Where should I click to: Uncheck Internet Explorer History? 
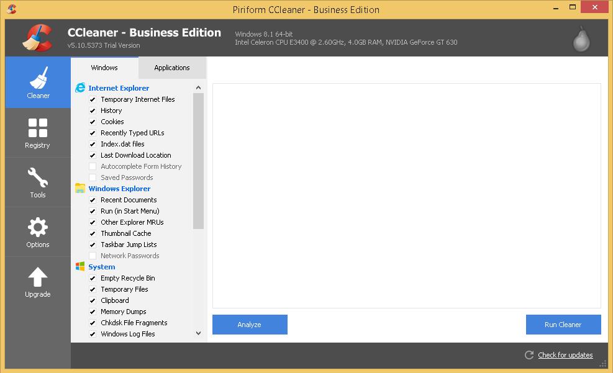click(x=93, y=110)
